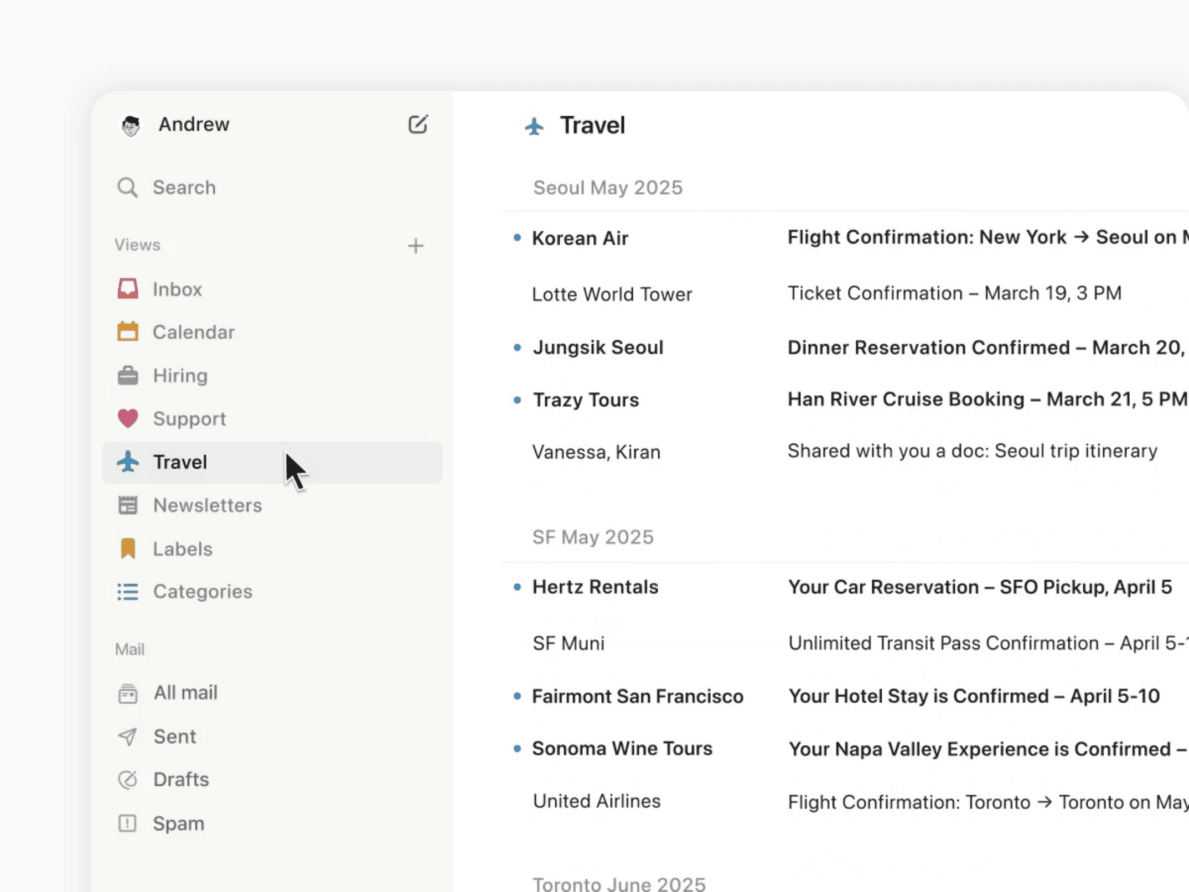Open the Calendar view
The image size is (1189, 892).
[272, 332]
